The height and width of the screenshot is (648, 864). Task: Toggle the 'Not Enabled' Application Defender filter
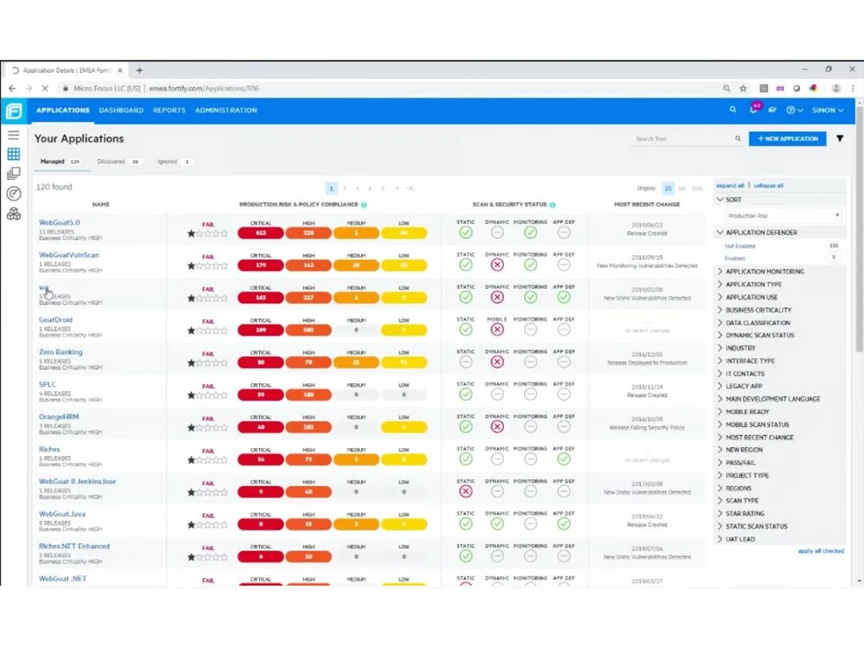[x=740, y=246]
